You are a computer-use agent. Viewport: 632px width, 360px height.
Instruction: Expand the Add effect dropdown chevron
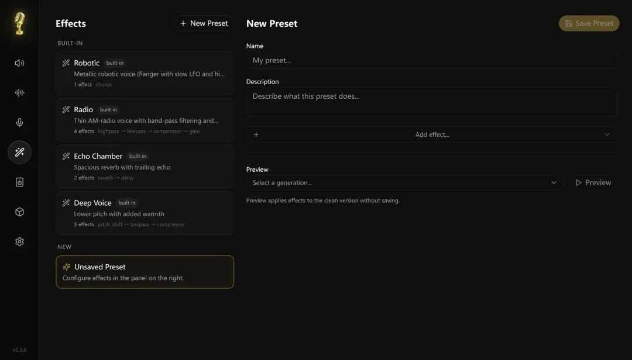[x=607, y=134]
